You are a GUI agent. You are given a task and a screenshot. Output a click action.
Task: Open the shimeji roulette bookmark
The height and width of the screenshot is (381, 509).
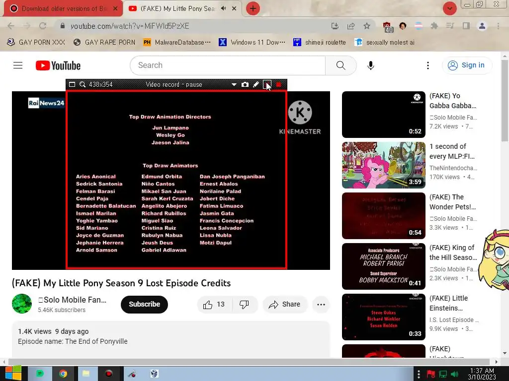coord(320,43)
